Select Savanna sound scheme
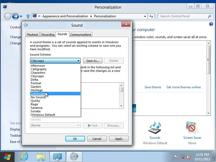The height and width of the screenshot is (162, 216). [55, 108]
